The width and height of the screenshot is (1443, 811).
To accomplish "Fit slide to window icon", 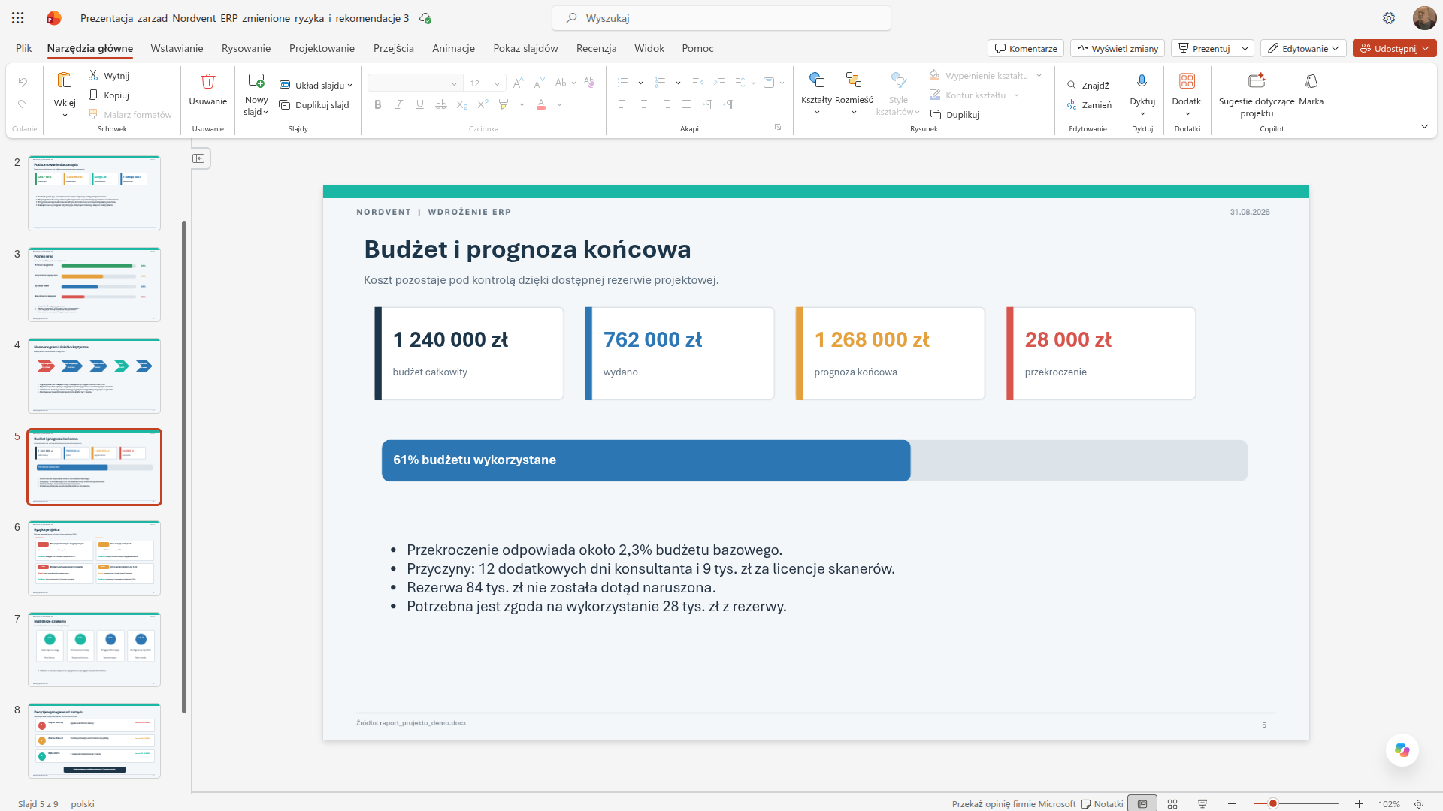I will click(1419, 803).
